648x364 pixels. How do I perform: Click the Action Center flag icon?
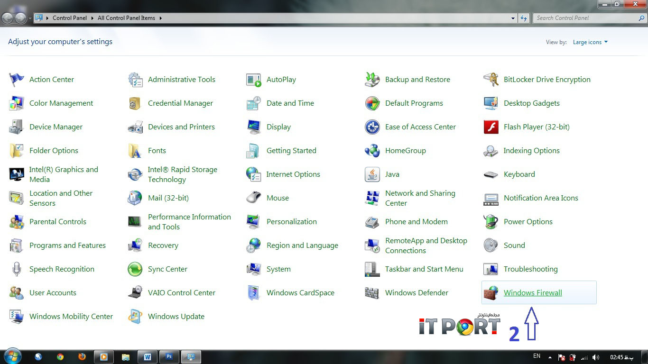[17, 80]
